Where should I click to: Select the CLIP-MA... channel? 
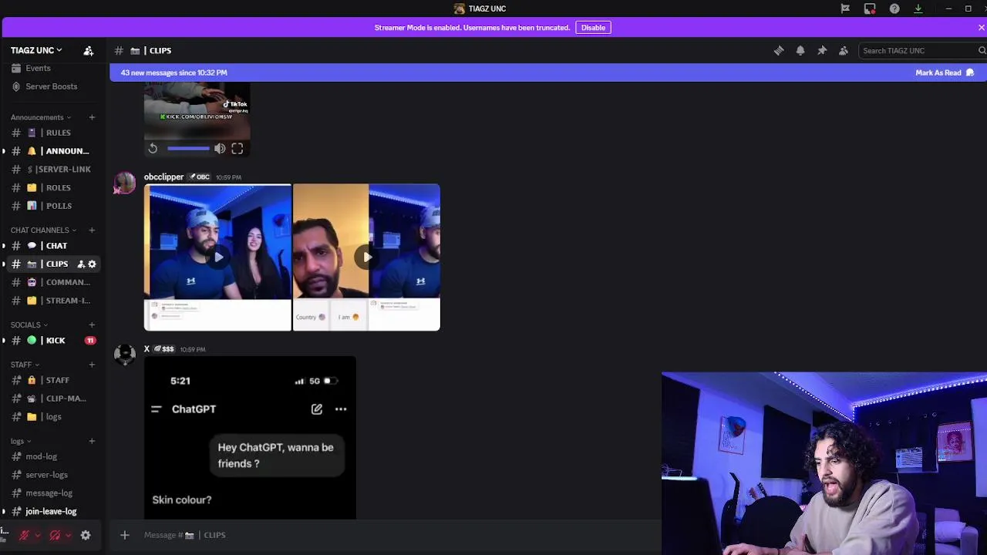tap(52, 399)
